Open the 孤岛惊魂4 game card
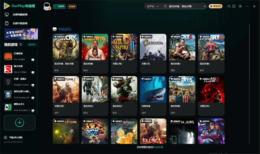Screen dimensions: 260x154 click(211, 54)
